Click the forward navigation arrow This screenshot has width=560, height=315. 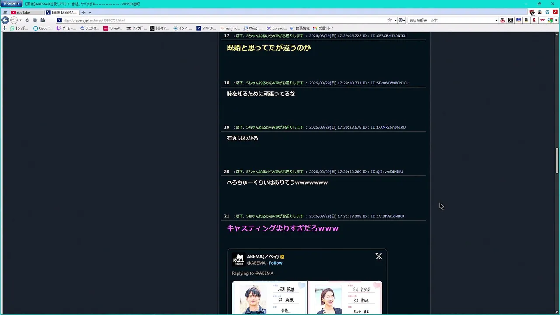[x=14, y=20]
